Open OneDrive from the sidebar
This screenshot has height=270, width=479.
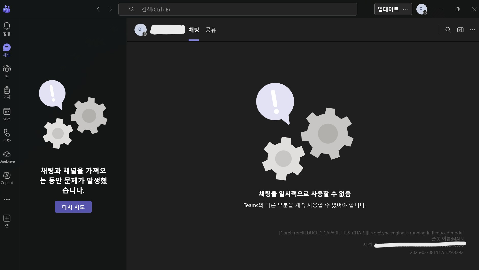pos(7,157)
